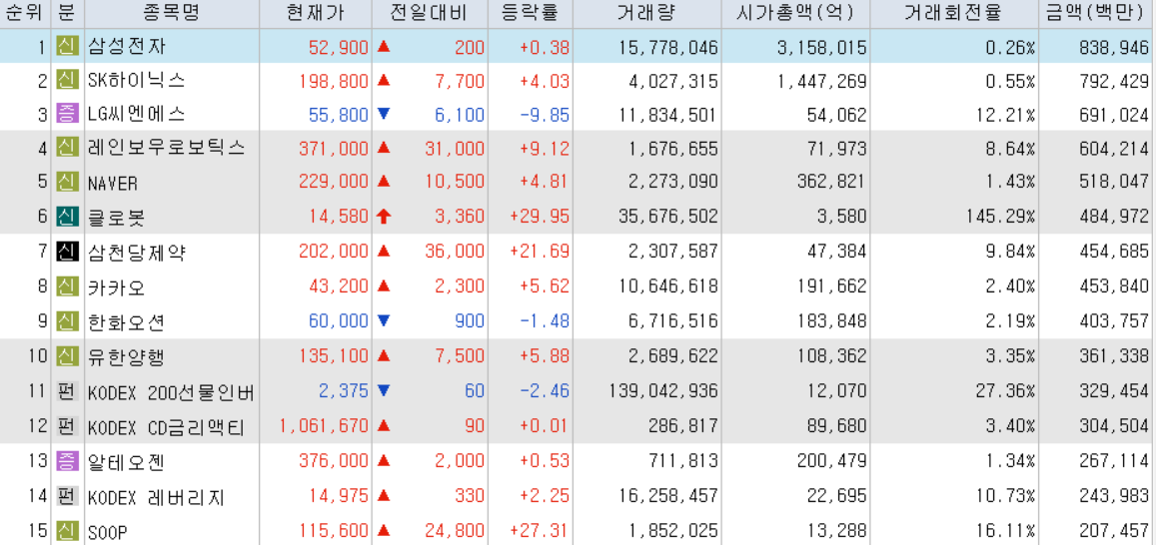
Task: Select the stock name 한화오션
Action: click(x=126, y=321)
